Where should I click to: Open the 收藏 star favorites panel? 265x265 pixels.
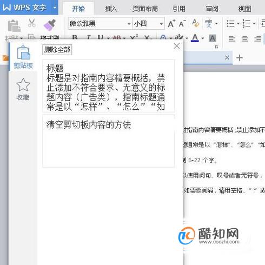[x=23, y=89]
